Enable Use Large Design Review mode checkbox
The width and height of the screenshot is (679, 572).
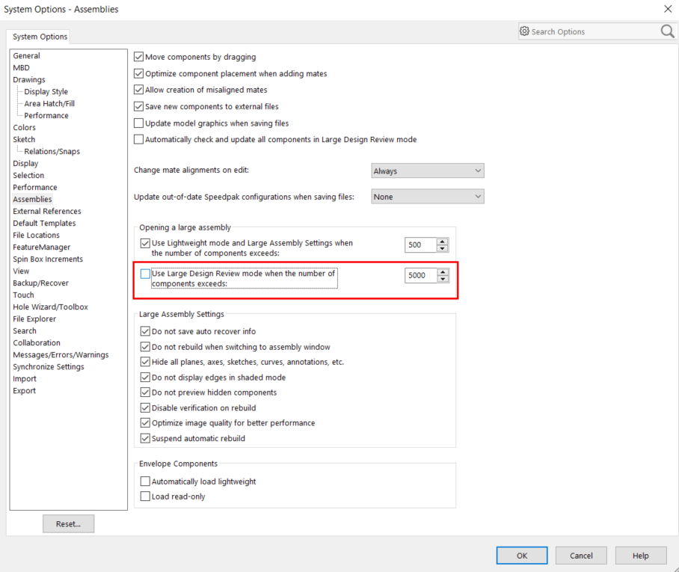point(146,274)
